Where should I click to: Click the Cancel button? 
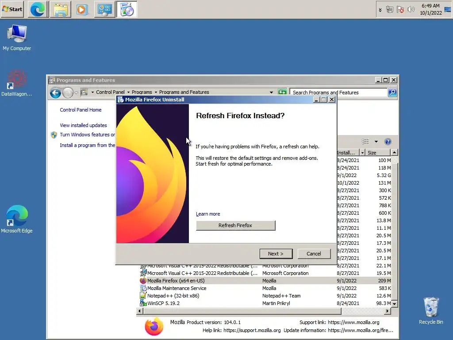(x=314, y=254)
